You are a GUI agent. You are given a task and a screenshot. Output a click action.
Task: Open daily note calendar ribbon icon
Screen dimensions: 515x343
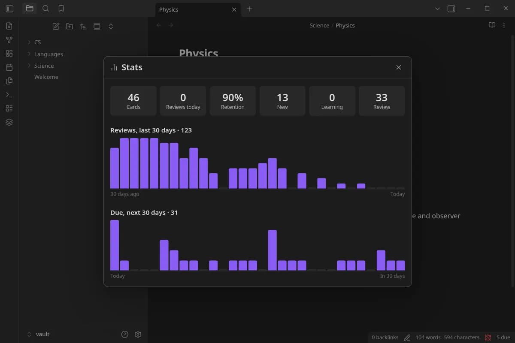coord(9,67)
